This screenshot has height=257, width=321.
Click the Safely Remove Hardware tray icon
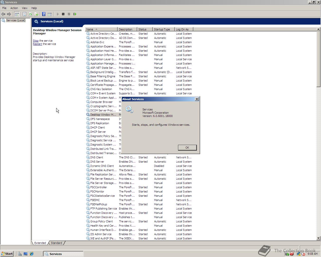pyautogui.click(x=287, y=254)
